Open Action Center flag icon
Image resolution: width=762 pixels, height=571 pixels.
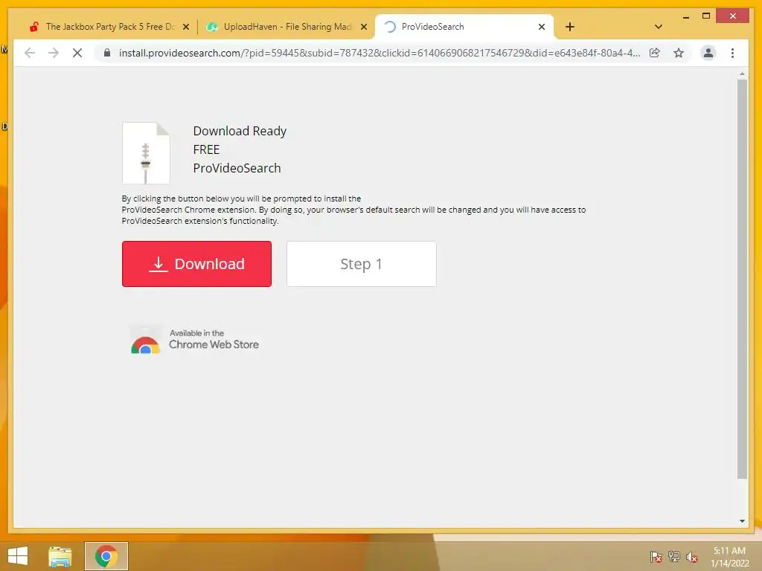[x=656, y=557]
